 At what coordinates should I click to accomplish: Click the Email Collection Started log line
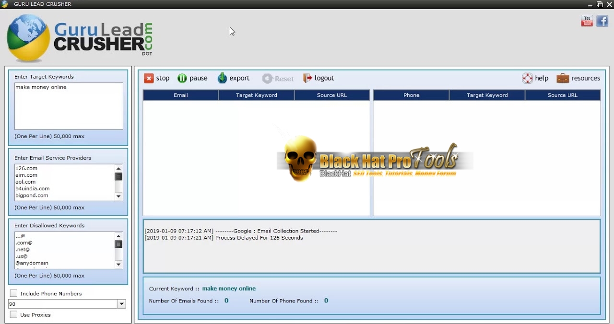pyautogui.click(x=241, y=231)
